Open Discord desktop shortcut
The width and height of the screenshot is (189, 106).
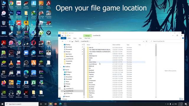point(19,73)
